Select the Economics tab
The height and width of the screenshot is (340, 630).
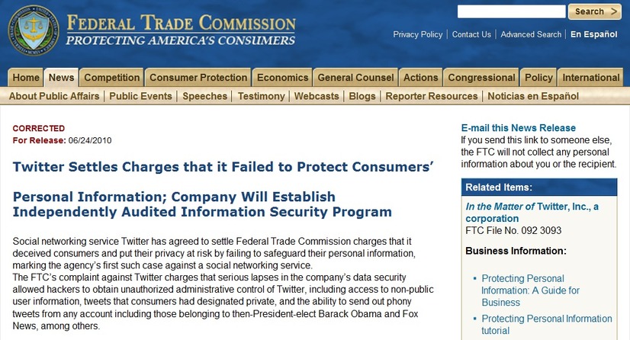(282, 78)
